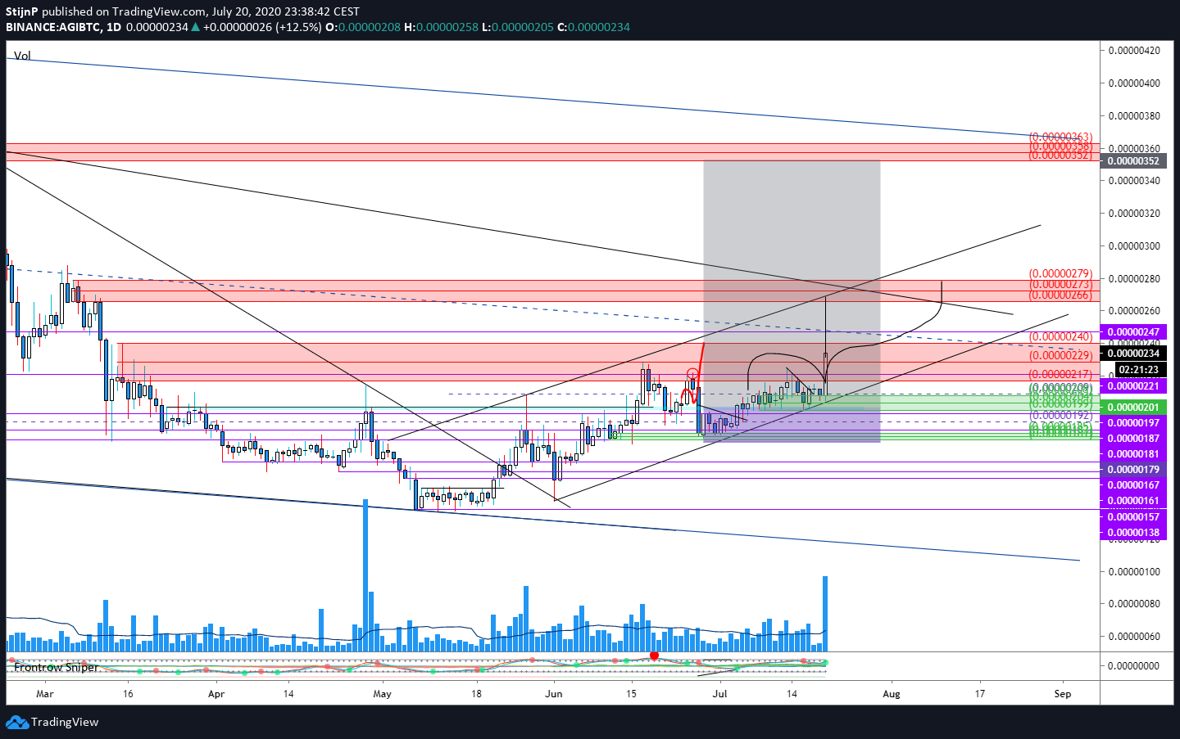Click the tallest volume bar in late April
Screen dimensions: 1180x739
coord(365,575)
